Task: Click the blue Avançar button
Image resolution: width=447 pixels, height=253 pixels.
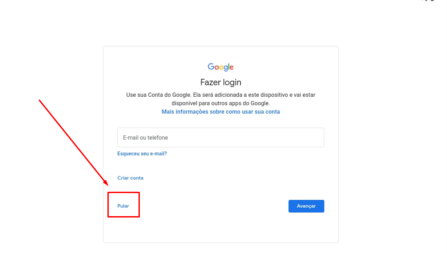Action: (x=306, y=206)
